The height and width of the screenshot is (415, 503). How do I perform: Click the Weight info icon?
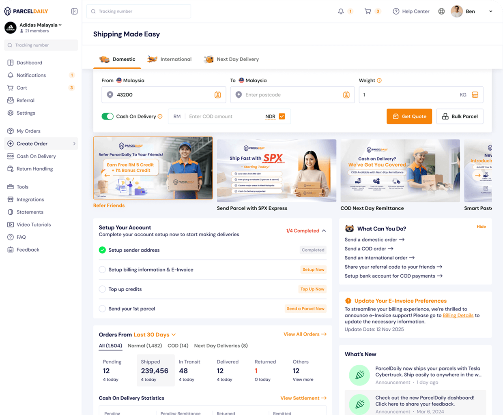[379, 81]
